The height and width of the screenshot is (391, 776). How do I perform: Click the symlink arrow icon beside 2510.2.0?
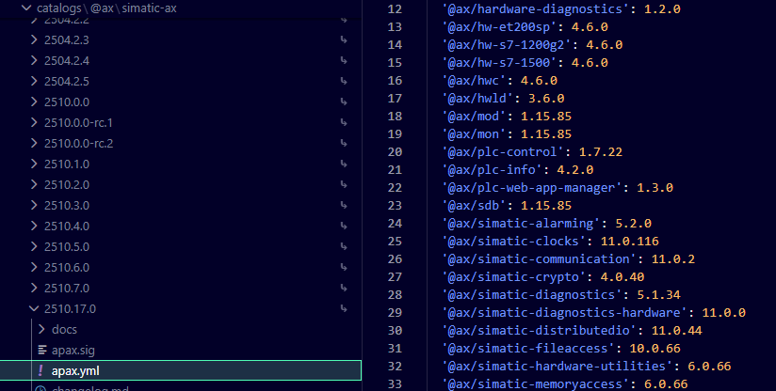(x=343, y=184)
